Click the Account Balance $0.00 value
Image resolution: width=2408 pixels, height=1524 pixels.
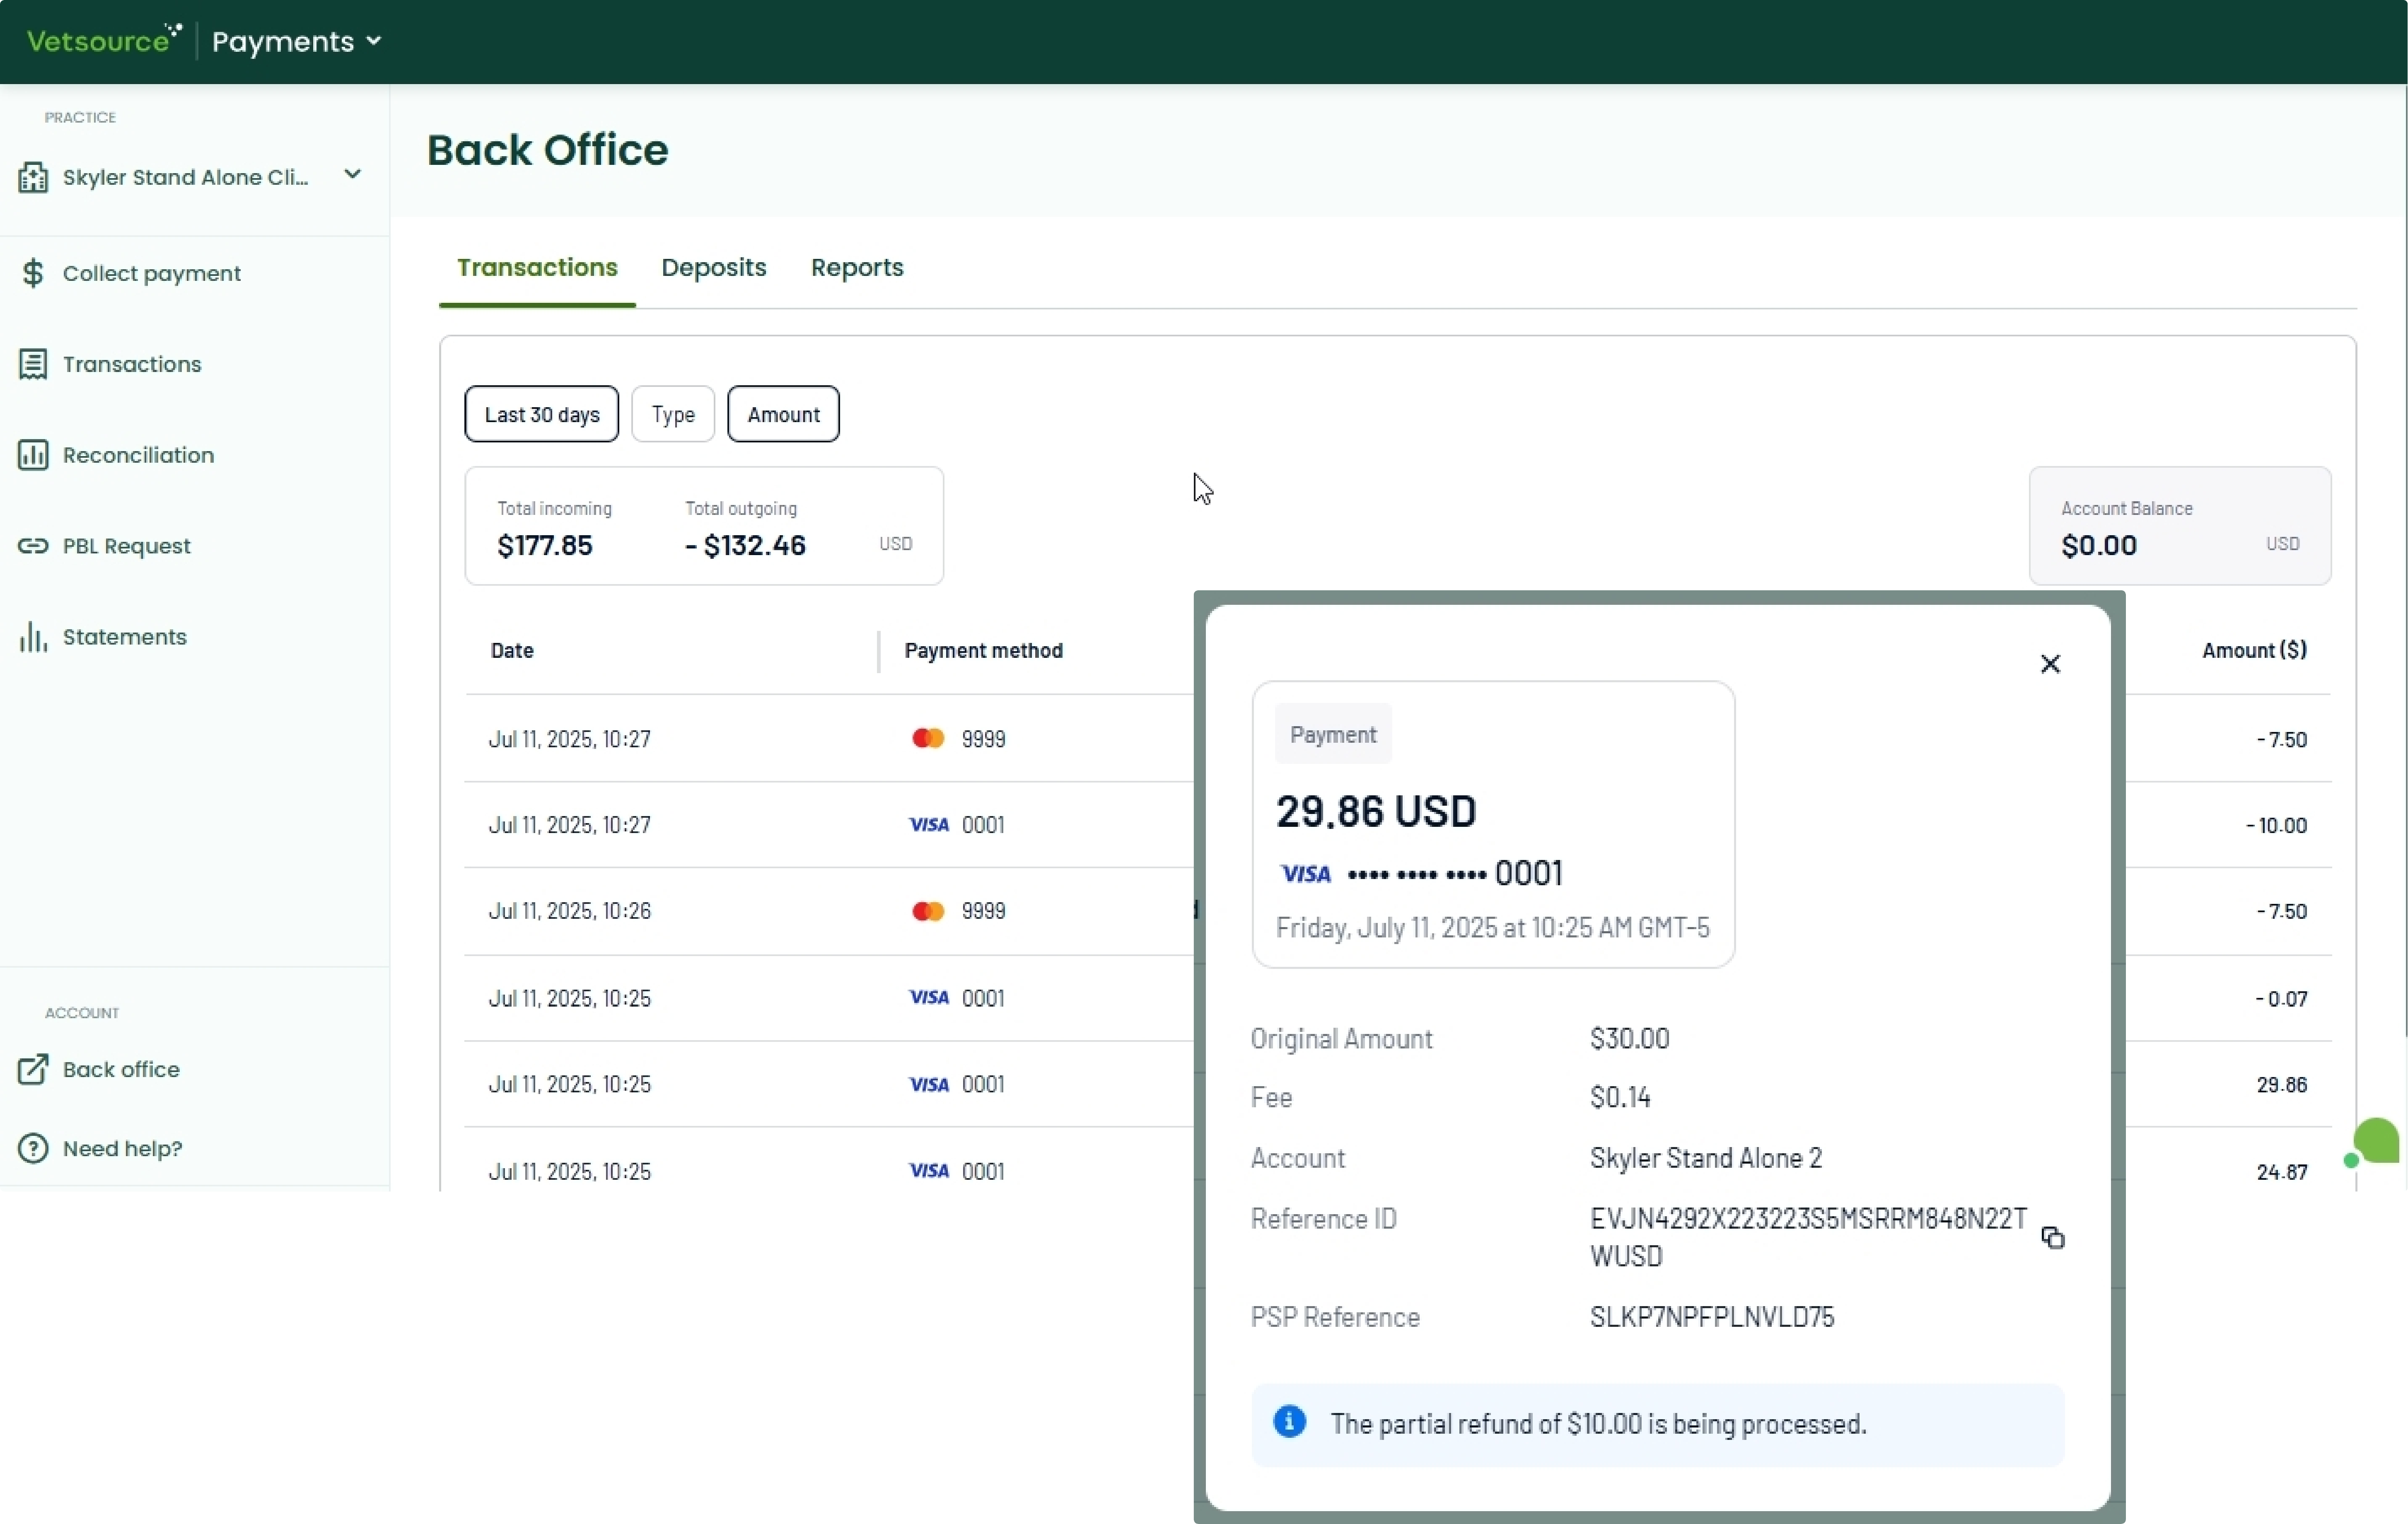click(x=2099, y=546)
